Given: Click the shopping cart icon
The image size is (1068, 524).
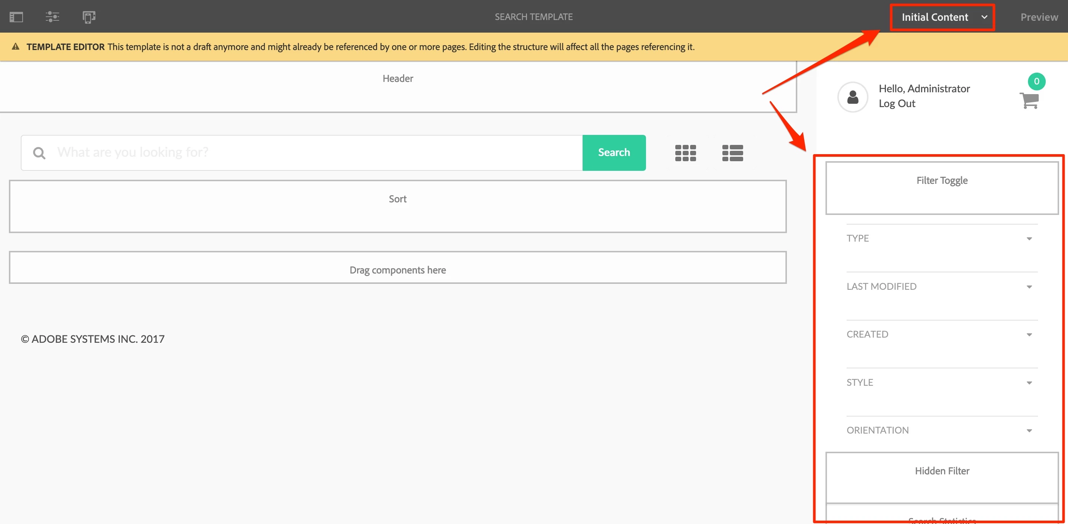Looking at the screenshot, I should point(1029,100).
